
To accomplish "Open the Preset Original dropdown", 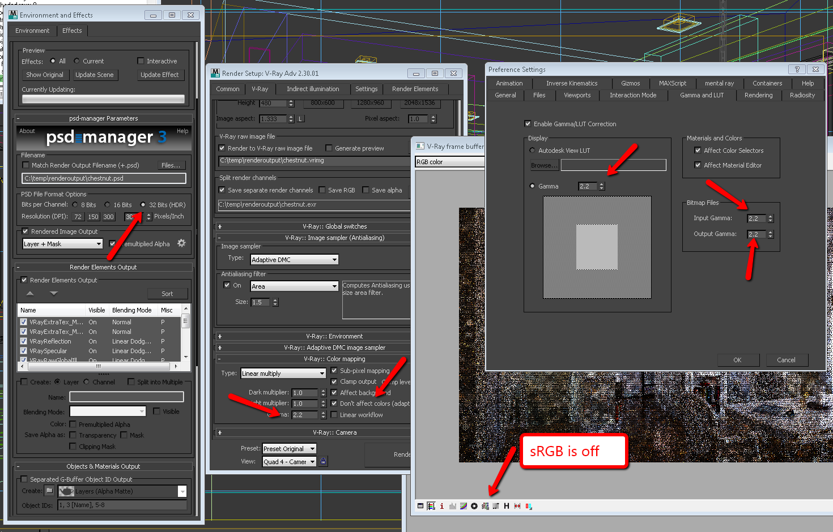I will (289, 448).
